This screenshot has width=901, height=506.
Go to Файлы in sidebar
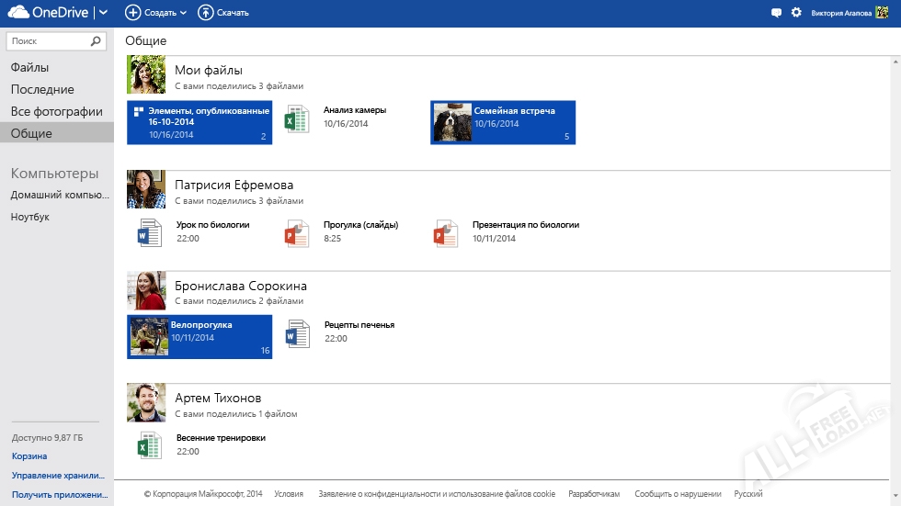click(30, 67)
